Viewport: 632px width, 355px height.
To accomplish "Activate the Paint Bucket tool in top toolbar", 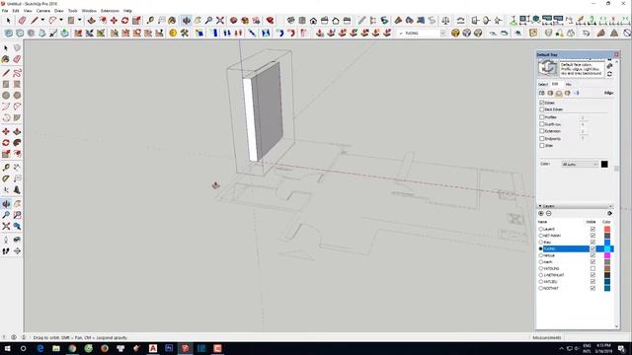I will coord(172,20).
